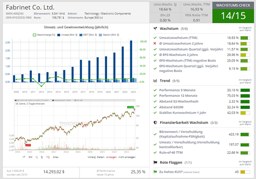This screenshot has height=179, width=256.
Task: Click the Fabrinet Co. Ltd. title
Action: [30, 7]
